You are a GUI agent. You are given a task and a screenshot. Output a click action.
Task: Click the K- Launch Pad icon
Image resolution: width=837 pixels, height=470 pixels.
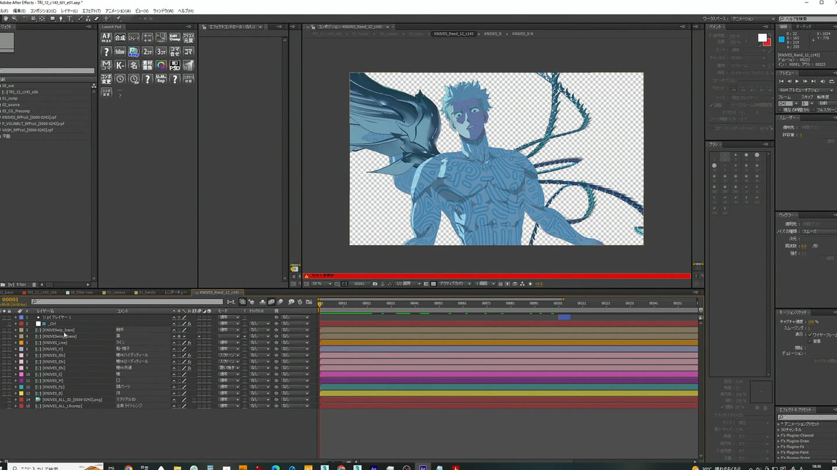coord(120,65)
